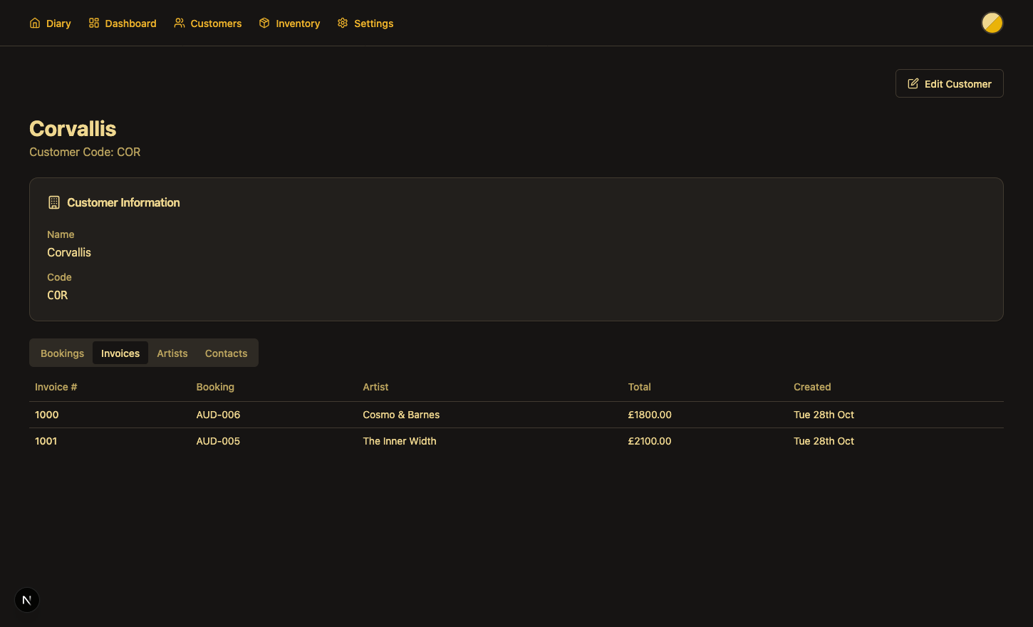Click the Inventory box icon
The height and width of the screenshot is (627, 1033).
[x=264, y=24]
